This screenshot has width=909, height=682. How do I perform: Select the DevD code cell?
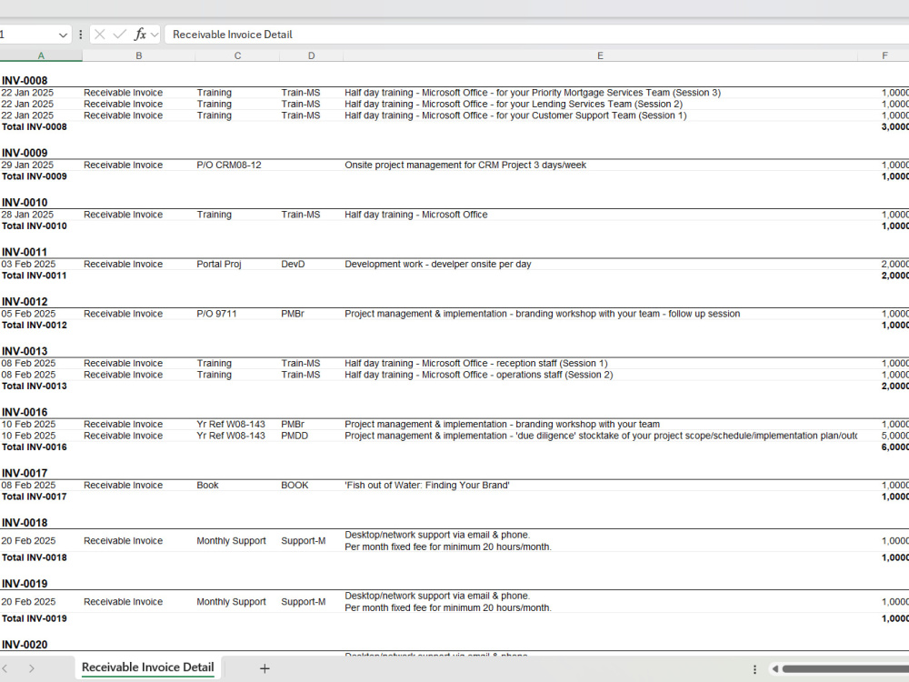[293, 265]
